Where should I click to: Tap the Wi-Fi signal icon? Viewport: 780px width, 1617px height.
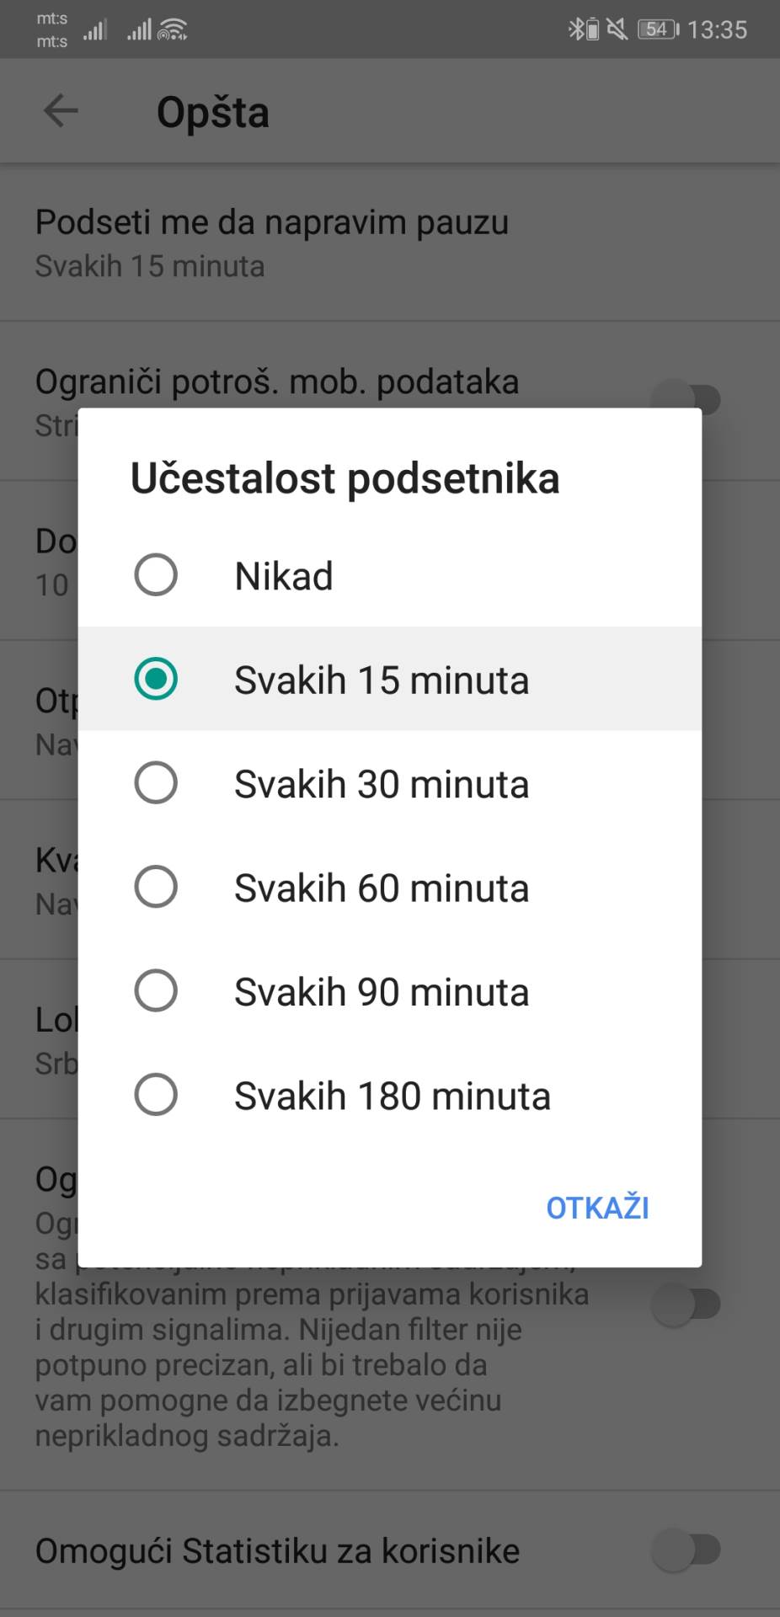173,29
